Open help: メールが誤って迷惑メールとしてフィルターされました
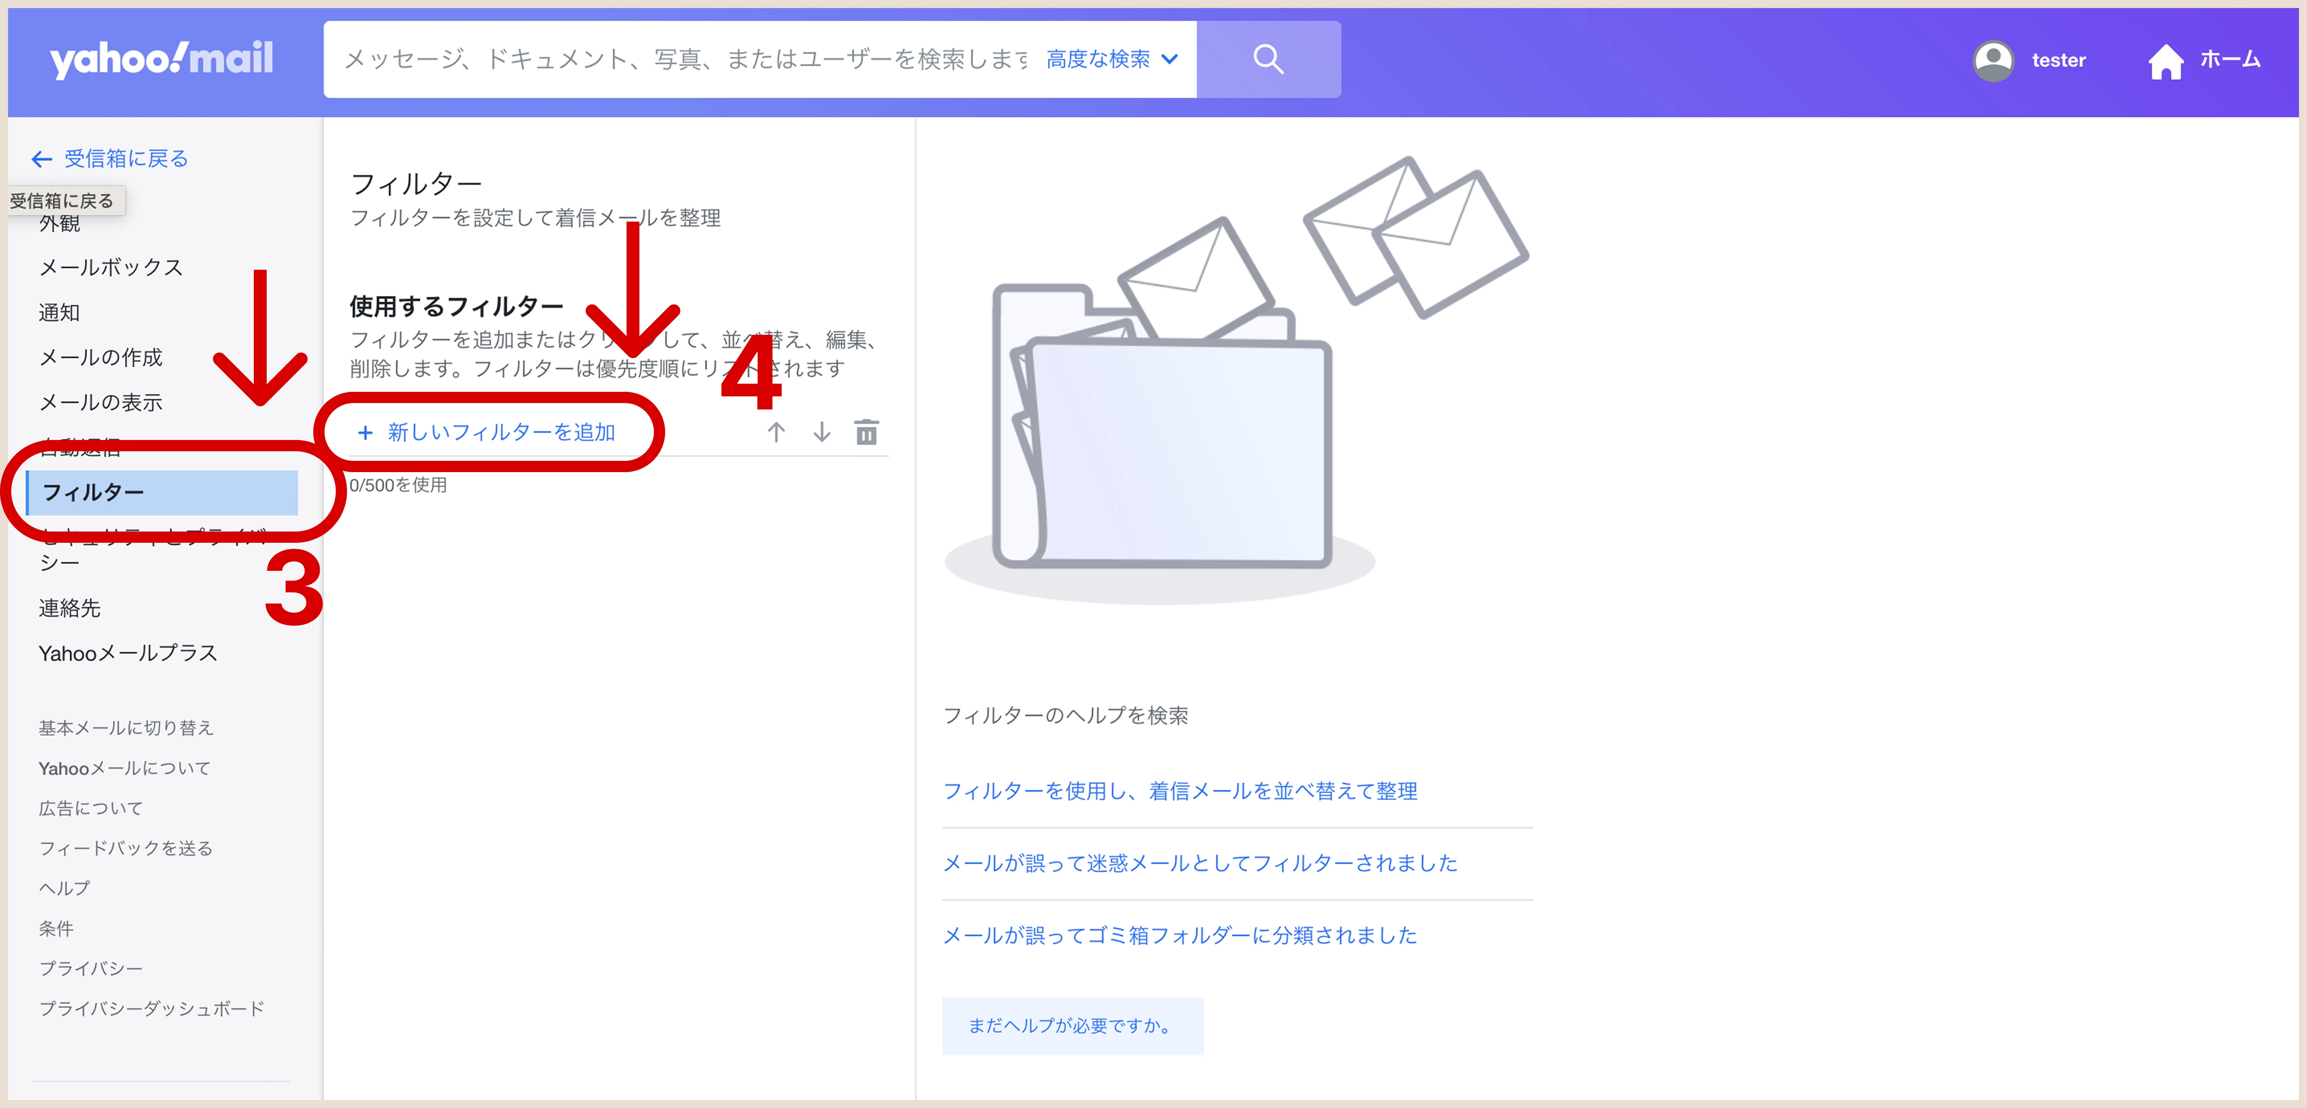Image resolution: width=2307 pixels, height=1108 pixels. coord(1201,863)
